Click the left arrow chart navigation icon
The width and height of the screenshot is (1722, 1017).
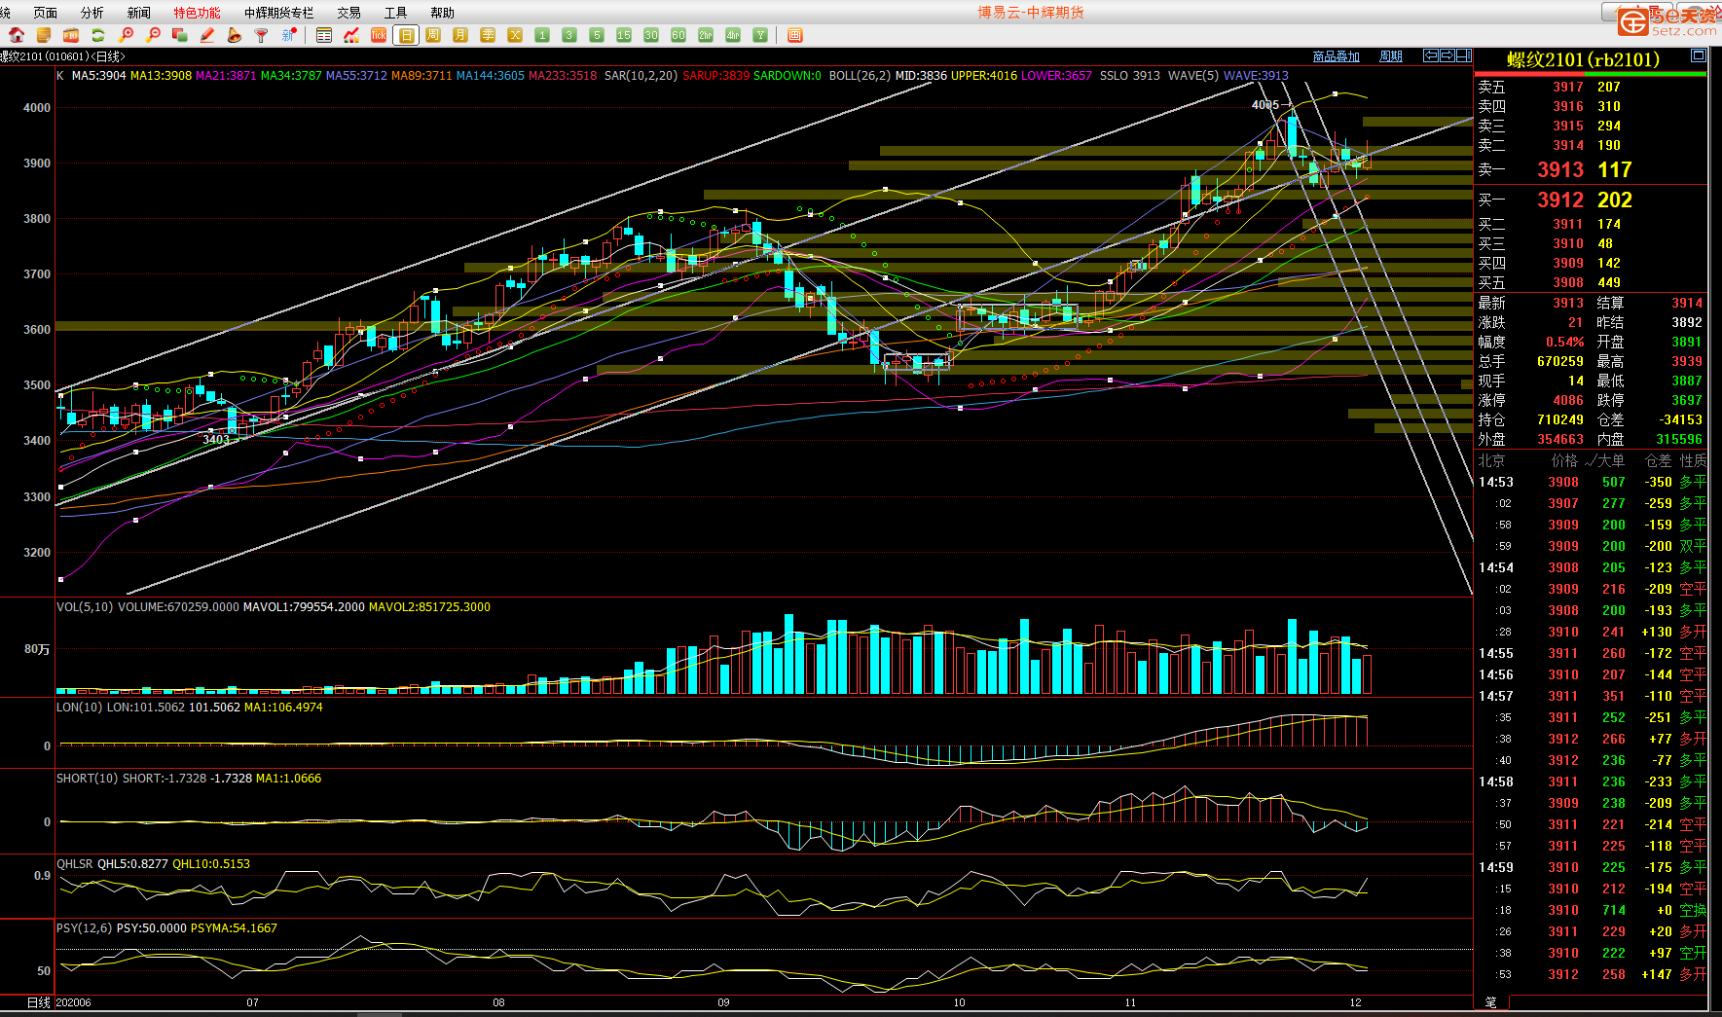(x=1431, y=55)
